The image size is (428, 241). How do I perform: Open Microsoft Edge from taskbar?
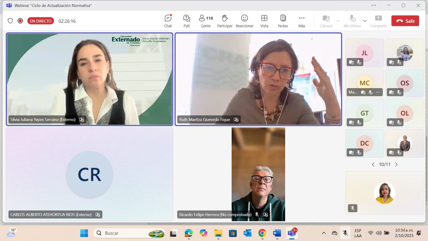(x=189, y=233)
